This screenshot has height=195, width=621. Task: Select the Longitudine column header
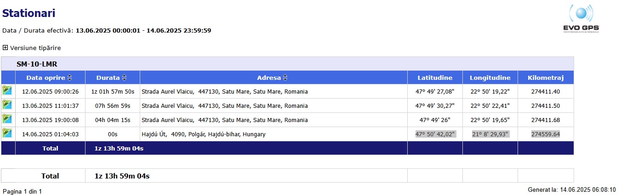[490, 78]
